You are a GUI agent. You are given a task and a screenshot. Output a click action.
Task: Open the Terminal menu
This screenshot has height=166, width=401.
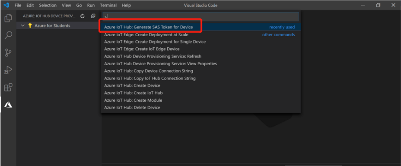point(108,5)
